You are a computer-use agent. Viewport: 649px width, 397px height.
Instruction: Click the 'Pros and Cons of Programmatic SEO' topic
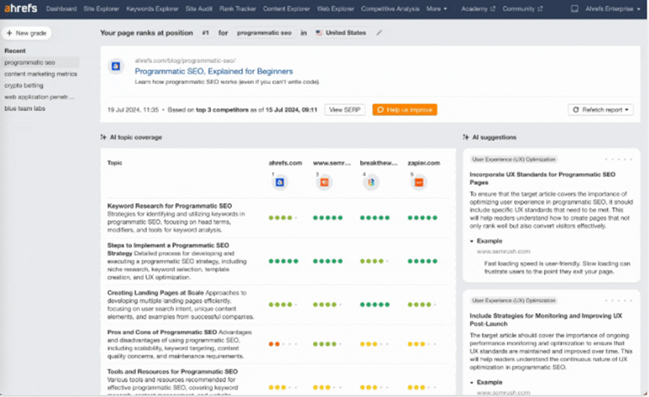162,332
